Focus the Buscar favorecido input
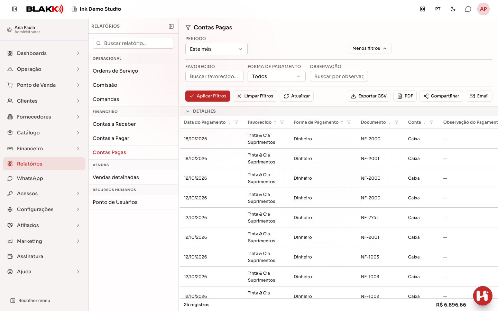The width and height of the screenshot is (498, 311). [x=214, y=76]
